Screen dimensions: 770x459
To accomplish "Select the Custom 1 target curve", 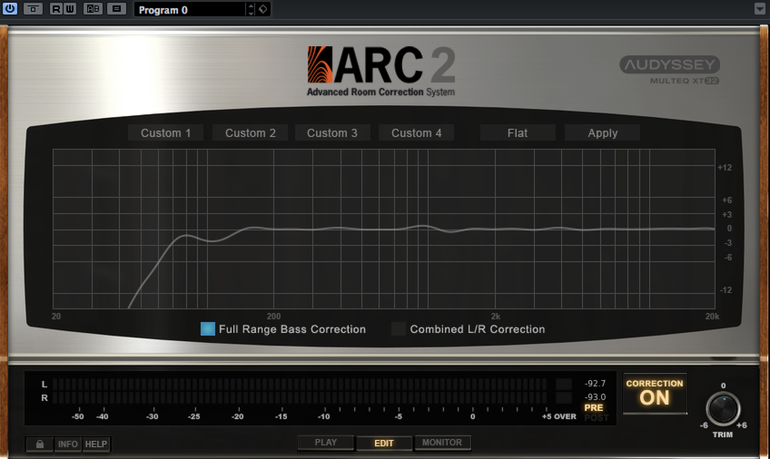I will [x=165, y=133].
